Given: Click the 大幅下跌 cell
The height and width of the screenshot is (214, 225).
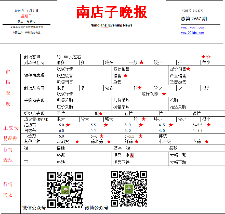Looking at the screenshot, I should tap(196, 162).
